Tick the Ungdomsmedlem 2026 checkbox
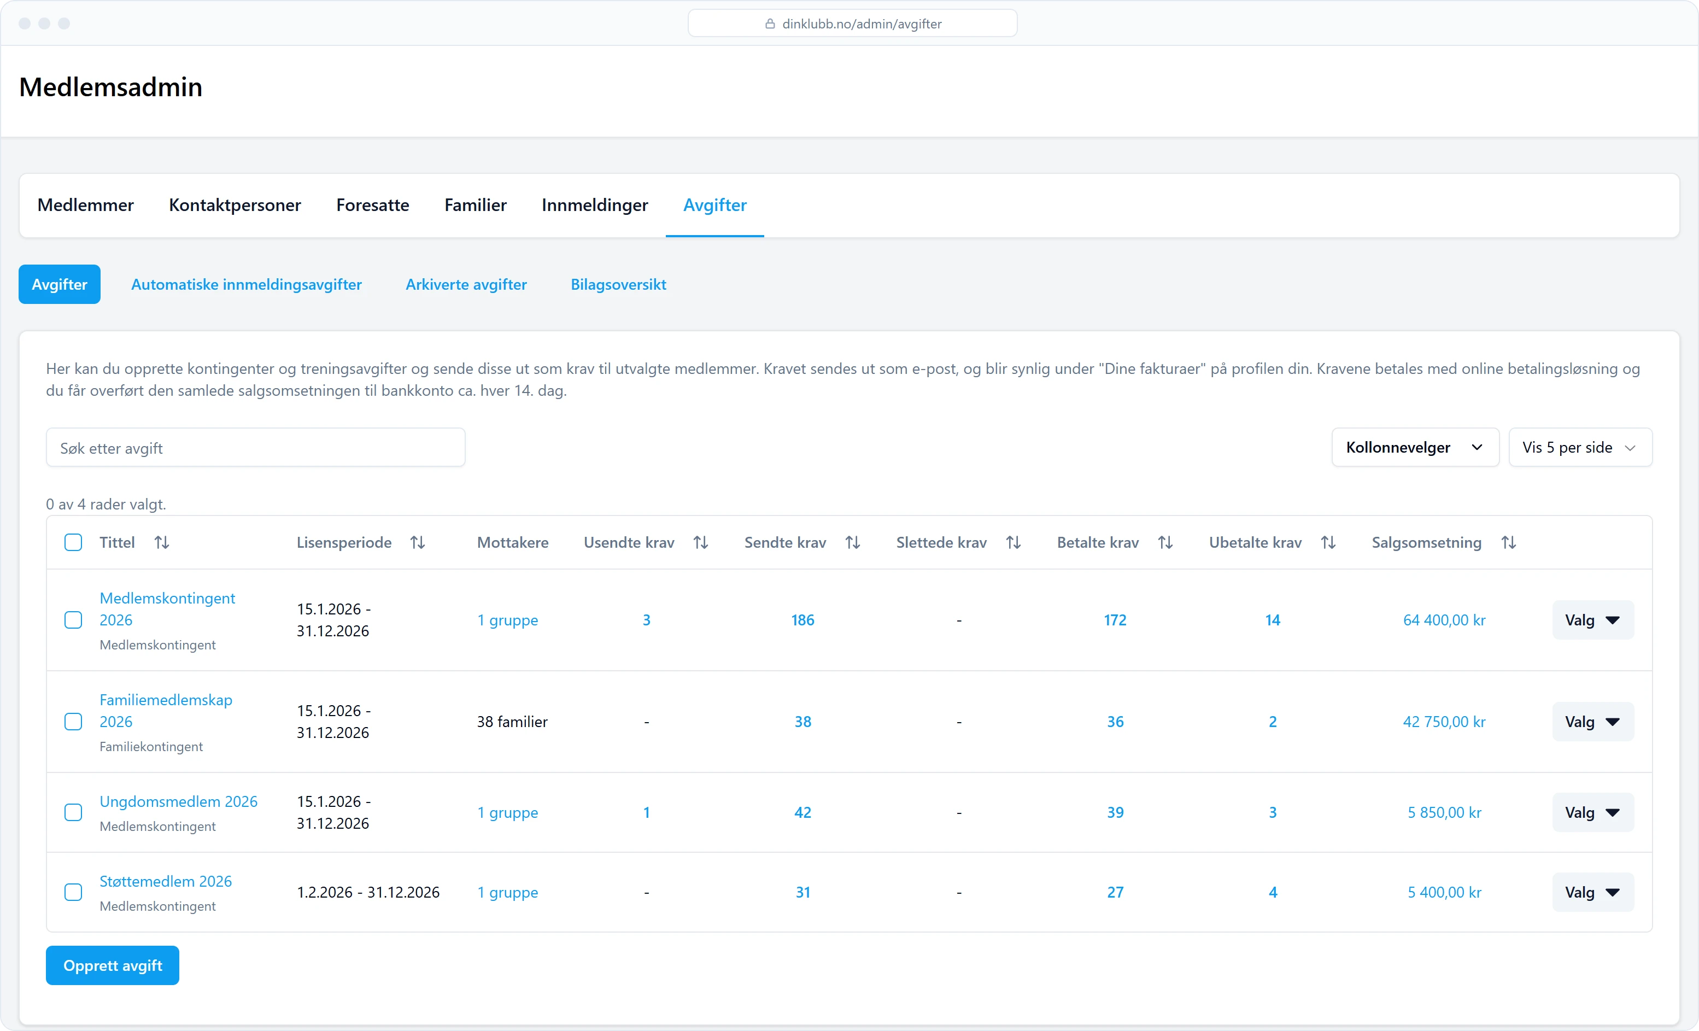 pyautogui.click(x=73, y=812)
